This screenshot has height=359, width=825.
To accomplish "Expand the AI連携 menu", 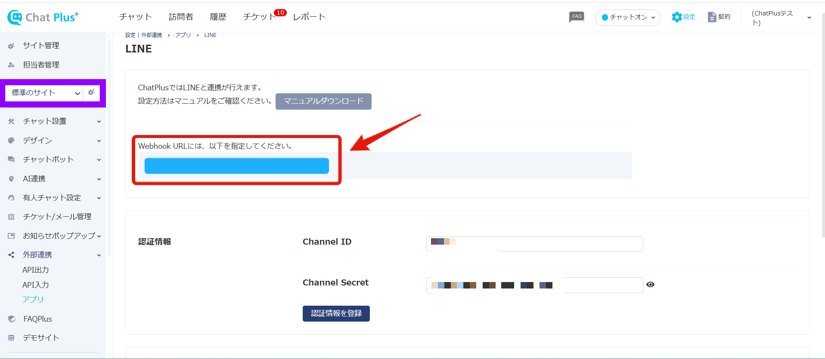I will coord(99,179).
